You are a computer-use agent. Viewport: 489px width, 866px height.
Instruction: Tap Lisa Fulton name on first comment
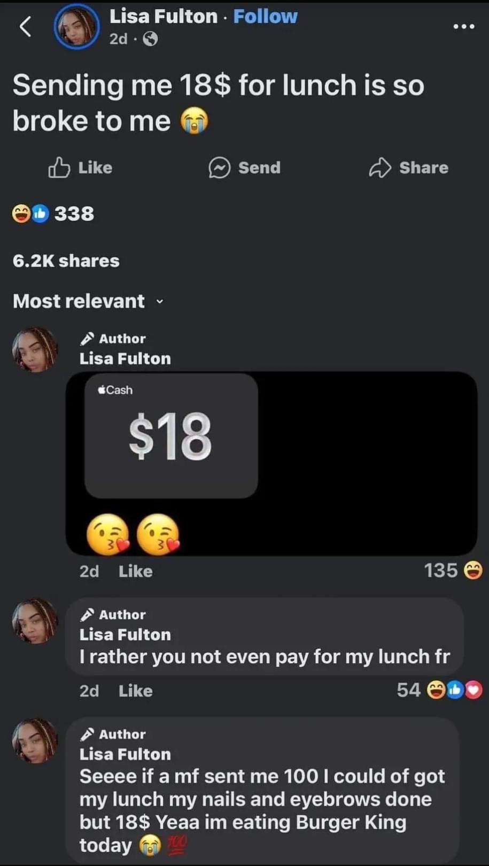[125, 358]
